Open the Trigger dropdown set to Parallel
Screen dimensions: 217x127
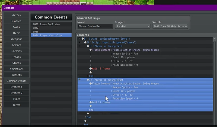click(x=132, y=26)
